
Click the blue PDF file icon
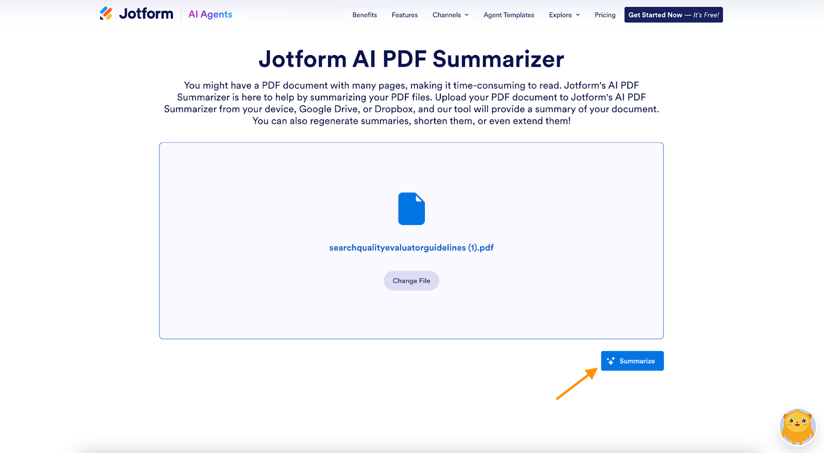411,208
